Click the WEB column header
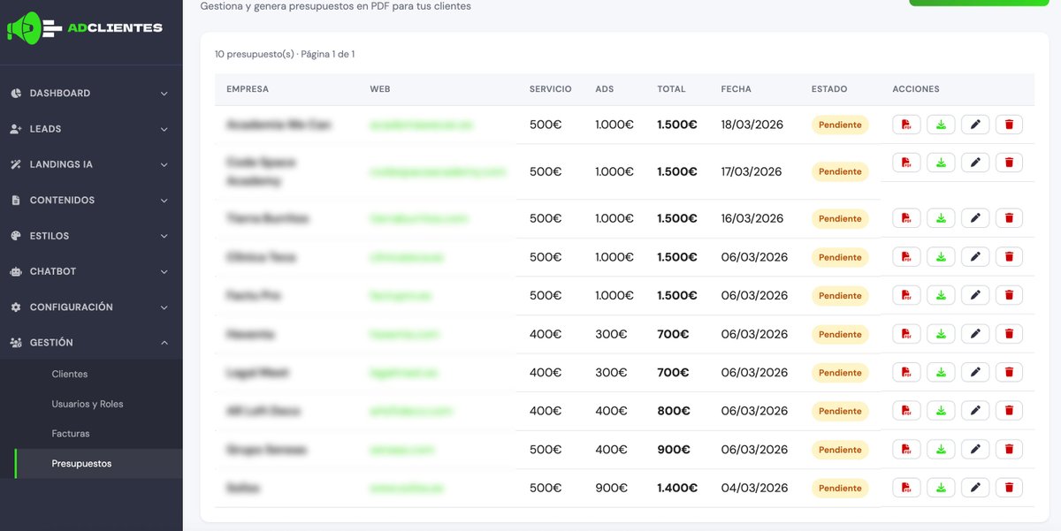 (380, 89)
